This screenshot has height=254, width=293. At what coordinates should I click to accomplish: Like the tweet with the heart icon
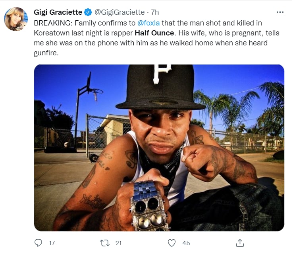point(172,243)
